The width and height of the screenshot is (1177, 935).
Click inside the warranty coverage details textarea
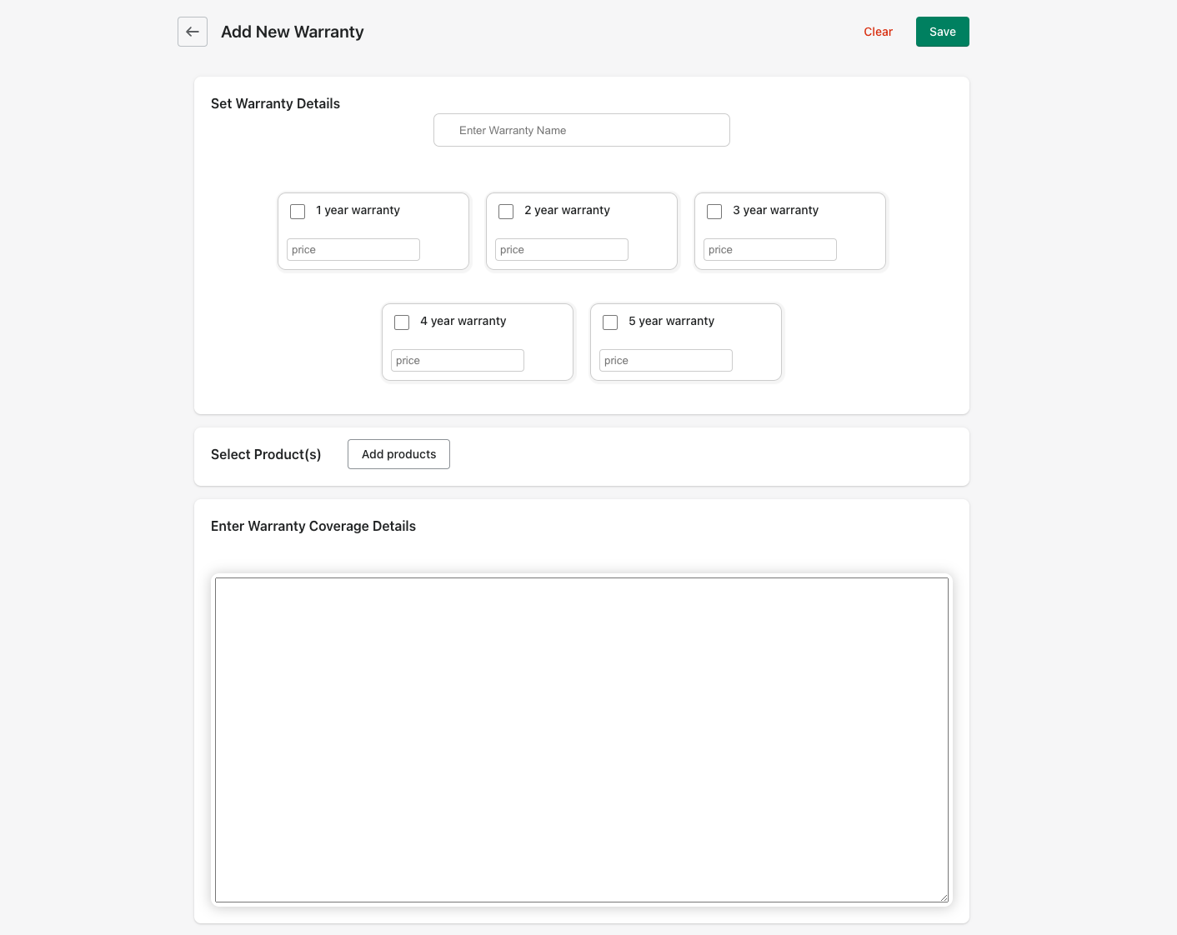[581, 739]
